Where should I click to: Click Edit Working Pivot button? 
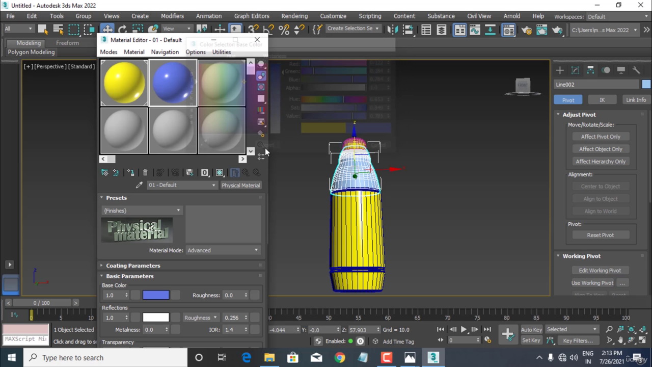600,270
